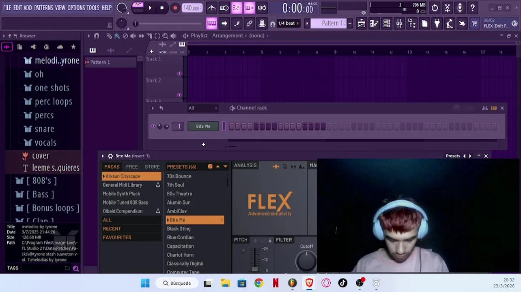Image resolution: width=521 pixels, height=292 pixels.
Task: Click the link/chain multilink controllers icon
Action: click(249, 24)
